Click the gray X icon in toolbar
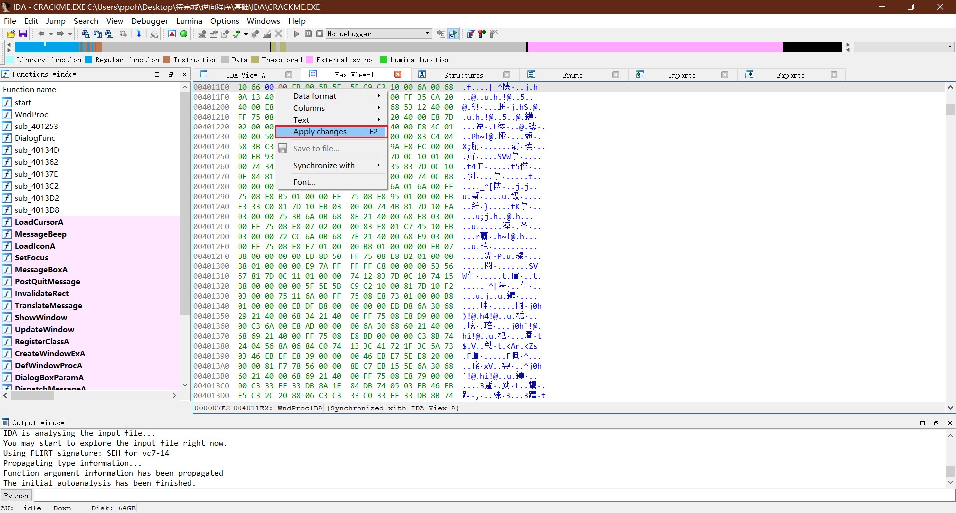Screen dimensions: 956x513 point(279,34)
